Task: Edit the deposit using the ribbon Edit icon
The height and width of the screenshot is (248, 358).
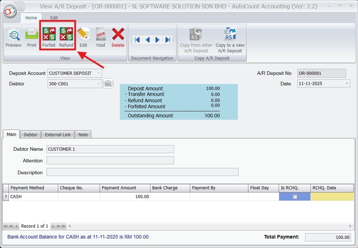Action: 83,37
